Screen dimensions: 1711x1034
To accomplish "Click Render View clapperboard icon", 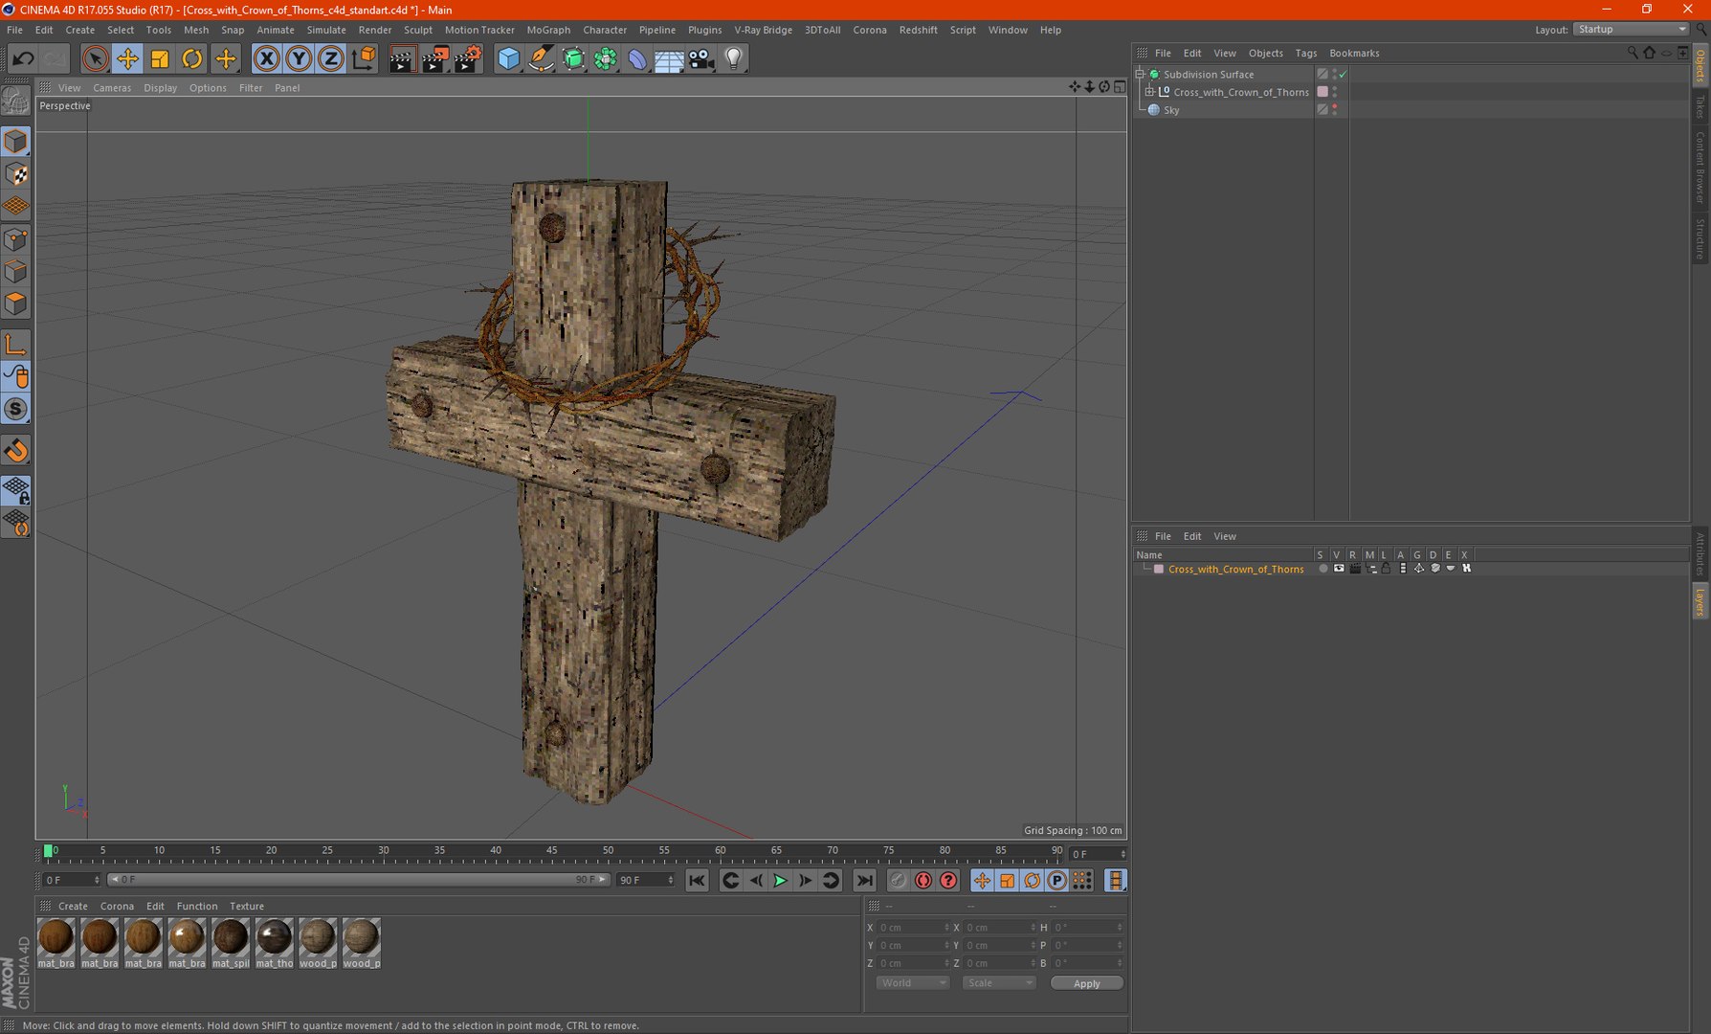I will point(402,58).
